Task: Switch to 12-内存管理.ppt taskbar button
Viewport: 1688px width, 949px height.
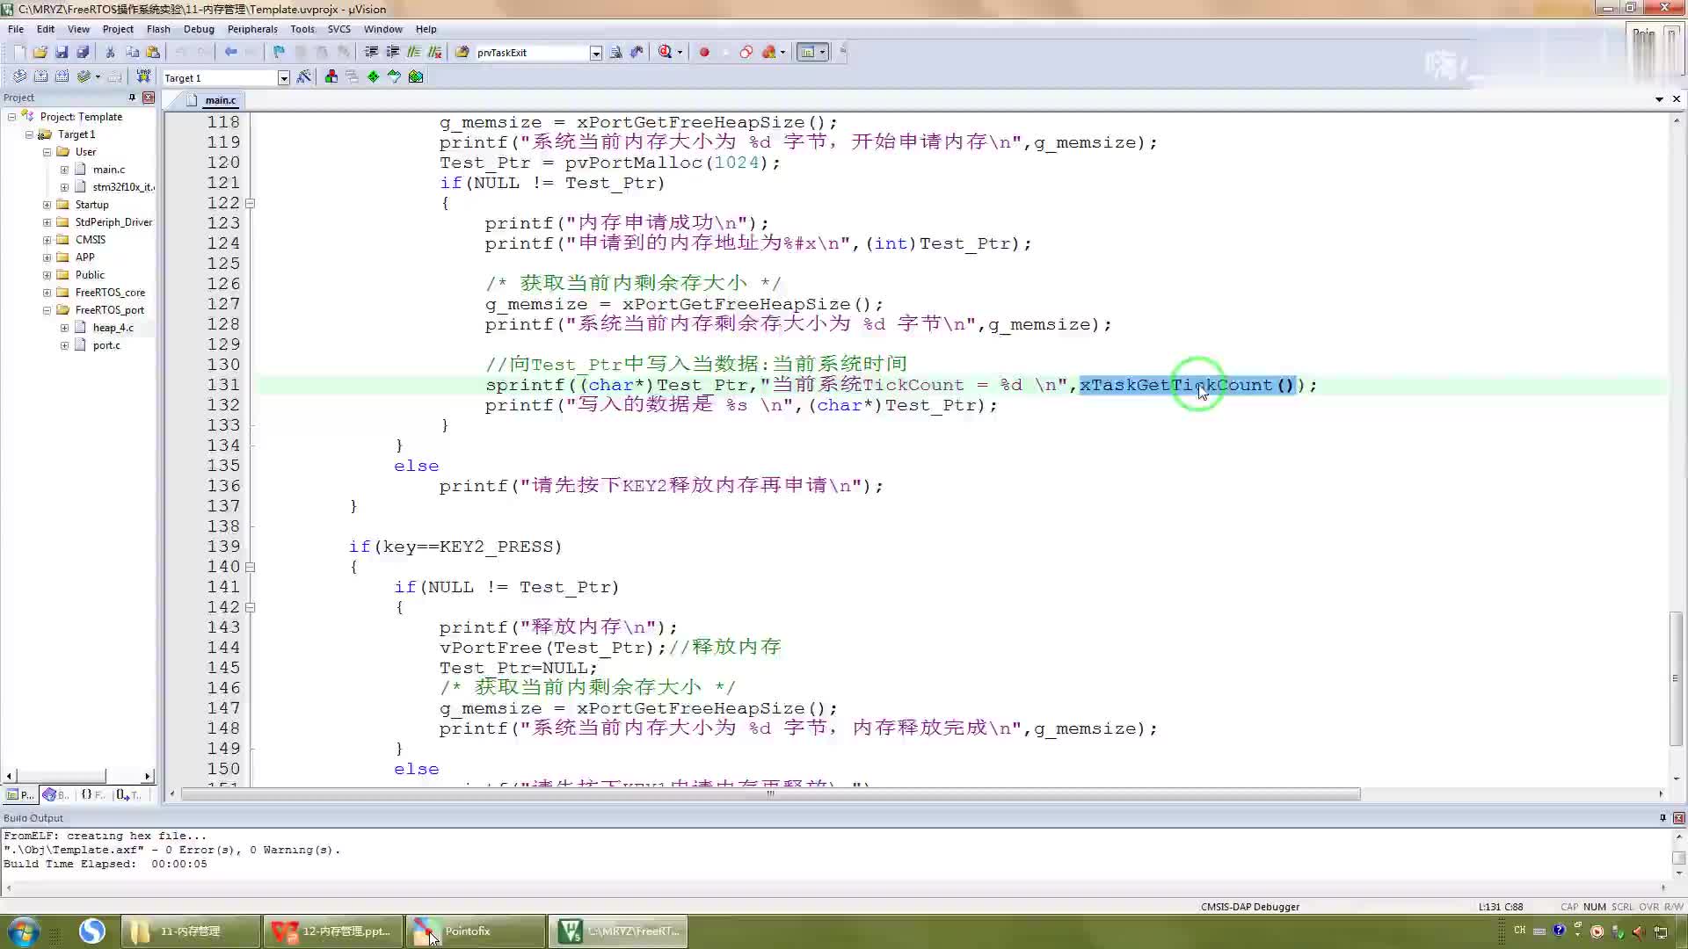Action: (x=334, y=931)
